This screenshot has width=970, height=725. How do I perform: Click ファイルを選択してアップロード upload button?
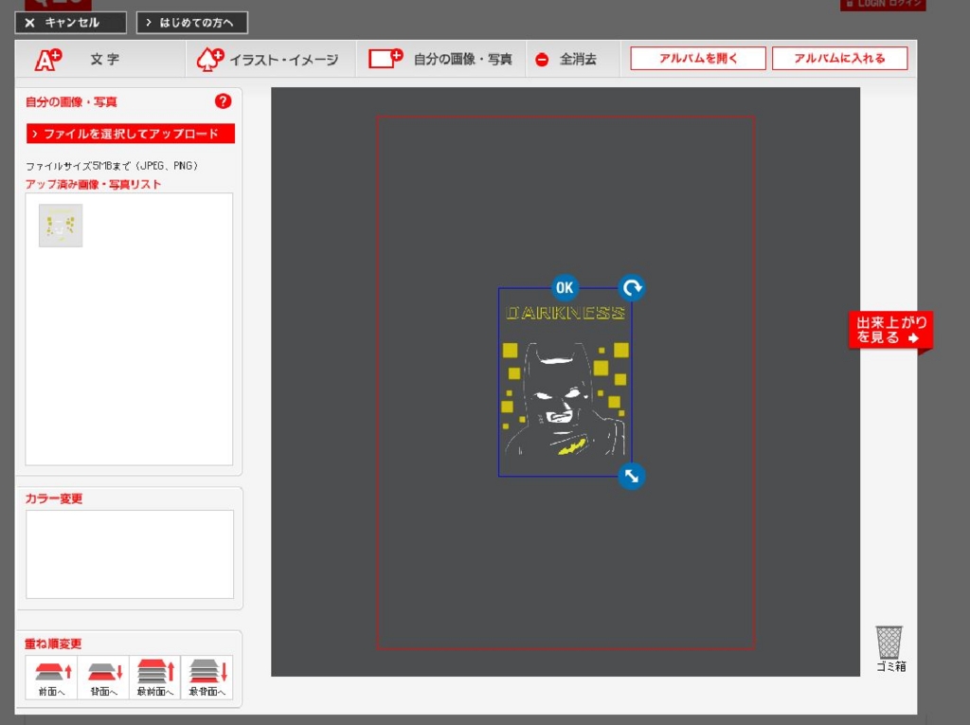(131, 134)
